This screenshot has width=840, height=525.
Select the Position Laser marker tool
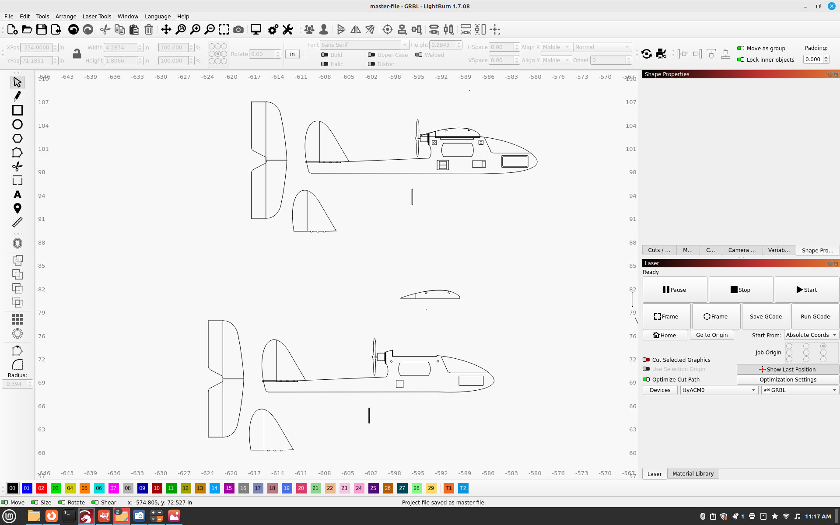point(17,208)
